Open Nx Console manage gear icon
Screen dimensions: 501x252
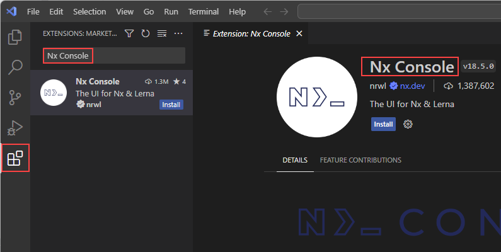pyautogui.click(x=408, y=124)
